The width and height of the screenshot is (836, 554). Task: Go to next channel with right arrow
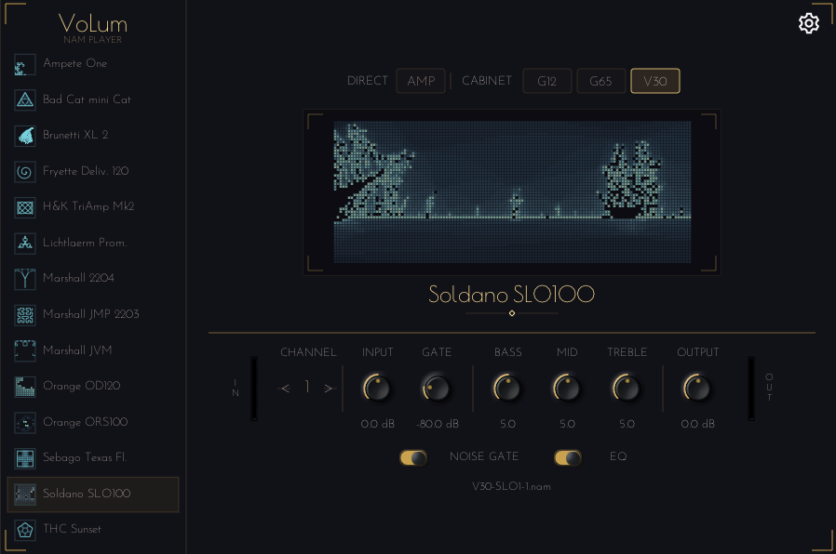tap(328, 389)
